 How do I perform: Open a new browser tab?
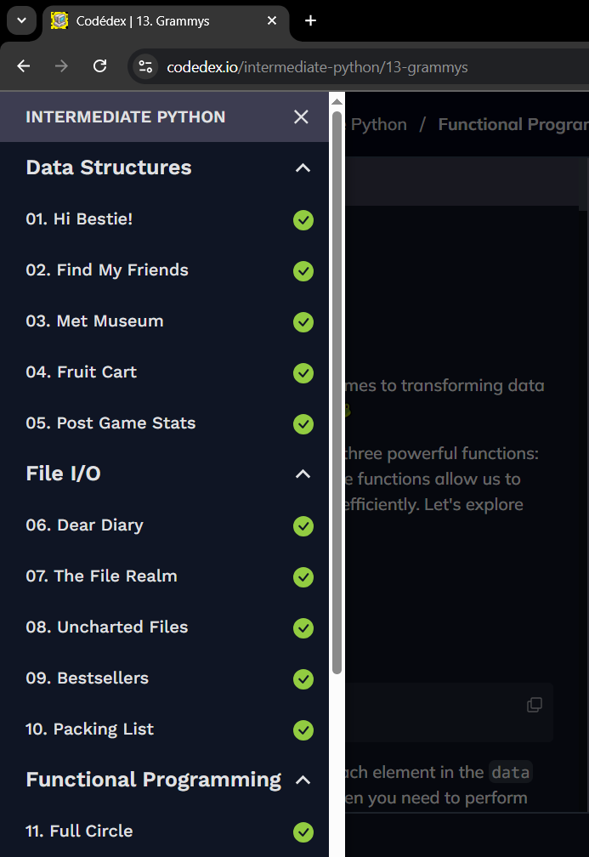(x=310, y=20)
